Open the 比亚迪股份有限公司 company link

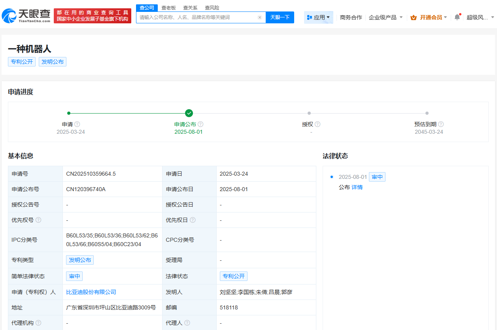pyautogui.click(x=92, y=292)
